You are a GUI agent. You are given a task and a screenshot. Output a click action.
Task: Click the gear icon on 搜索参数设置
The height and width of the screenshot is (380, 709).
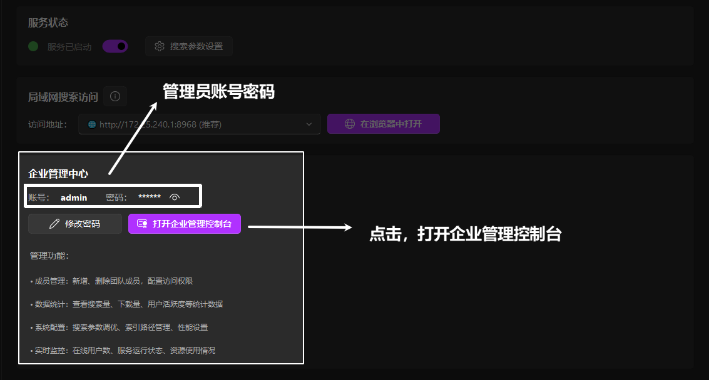pos(159,46)
